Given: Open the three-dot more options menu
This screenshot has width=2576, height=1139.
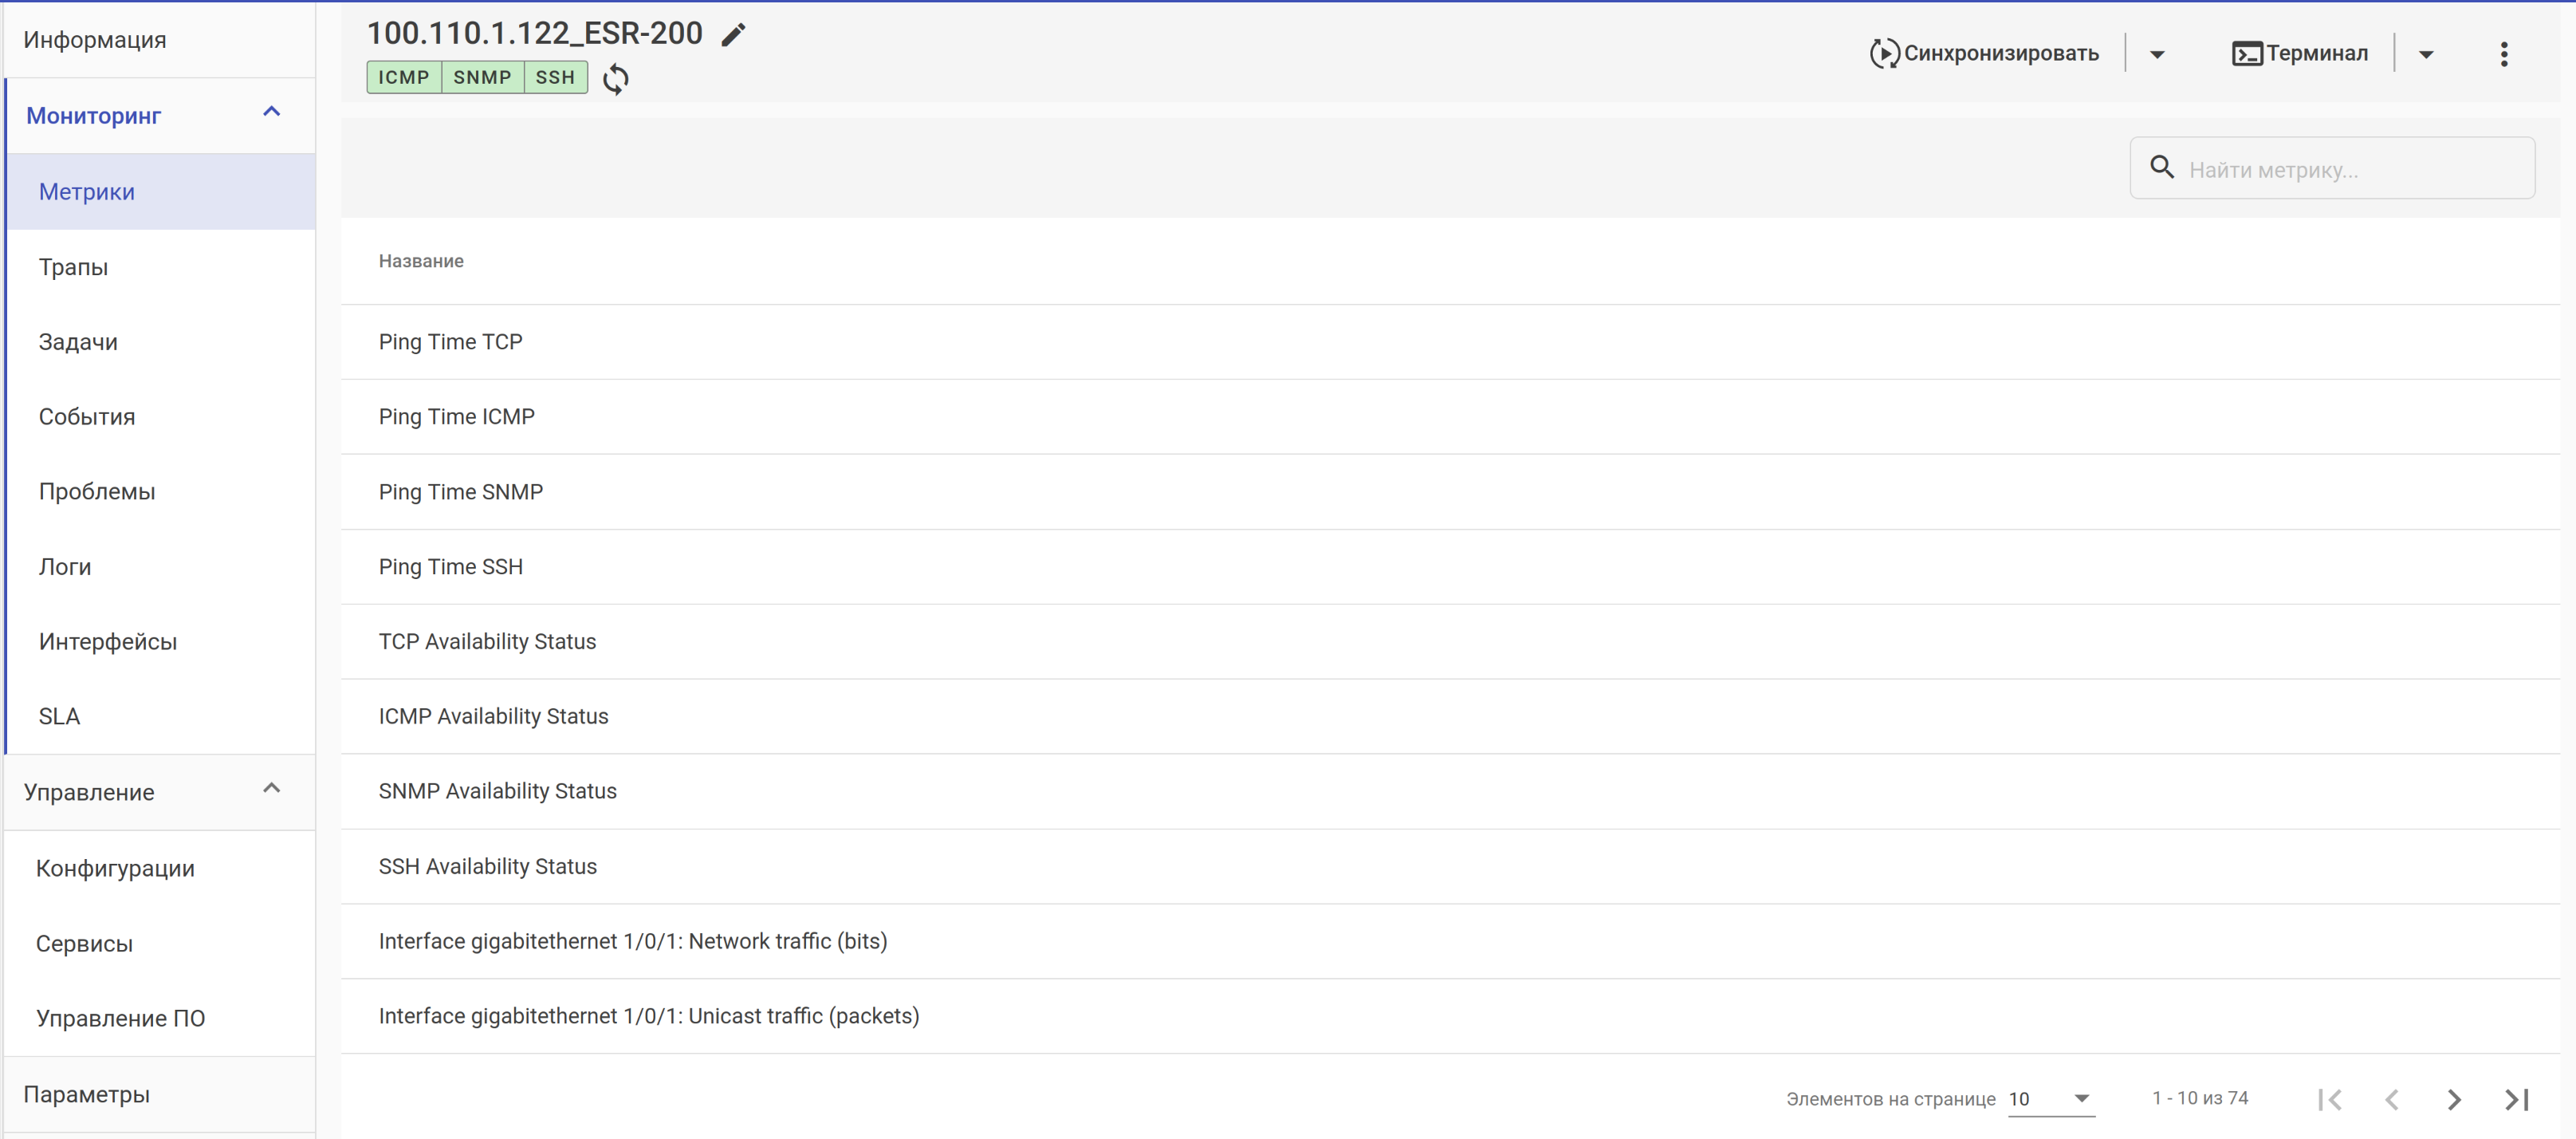Looking at the screenshot, I should [2503, 54].
